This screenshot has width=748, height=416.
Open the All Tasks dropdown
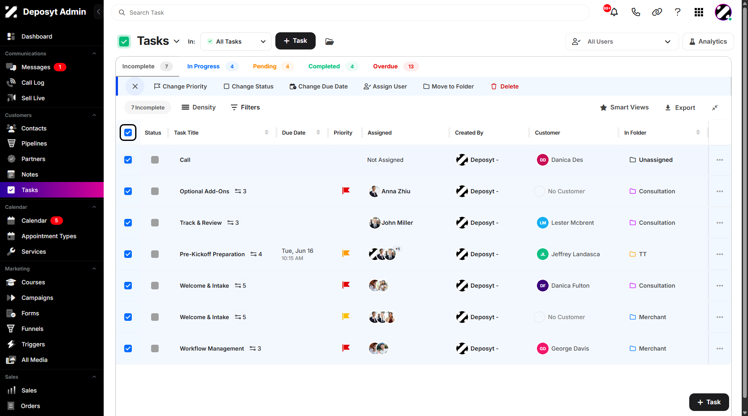pyautogui.click(x=236, y=41)
